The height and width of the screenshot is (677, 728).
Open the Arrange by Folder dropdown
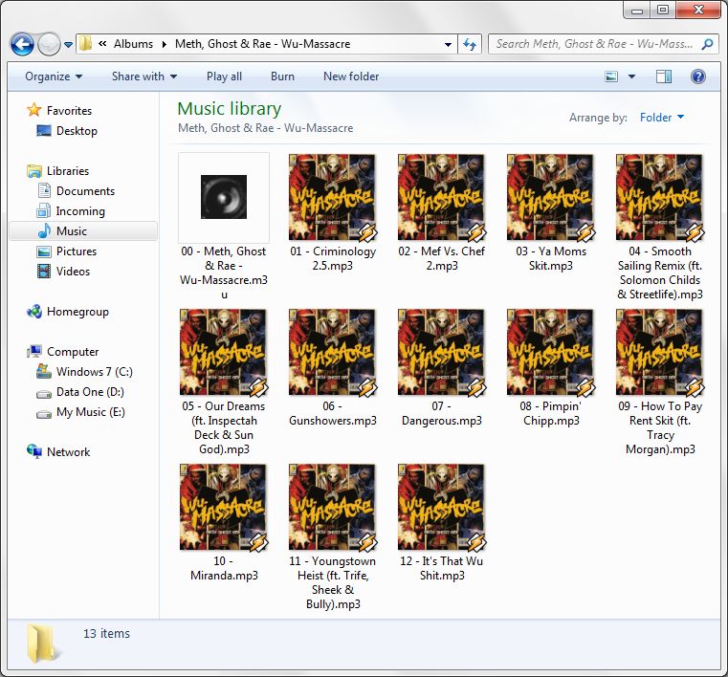[662, 118]
